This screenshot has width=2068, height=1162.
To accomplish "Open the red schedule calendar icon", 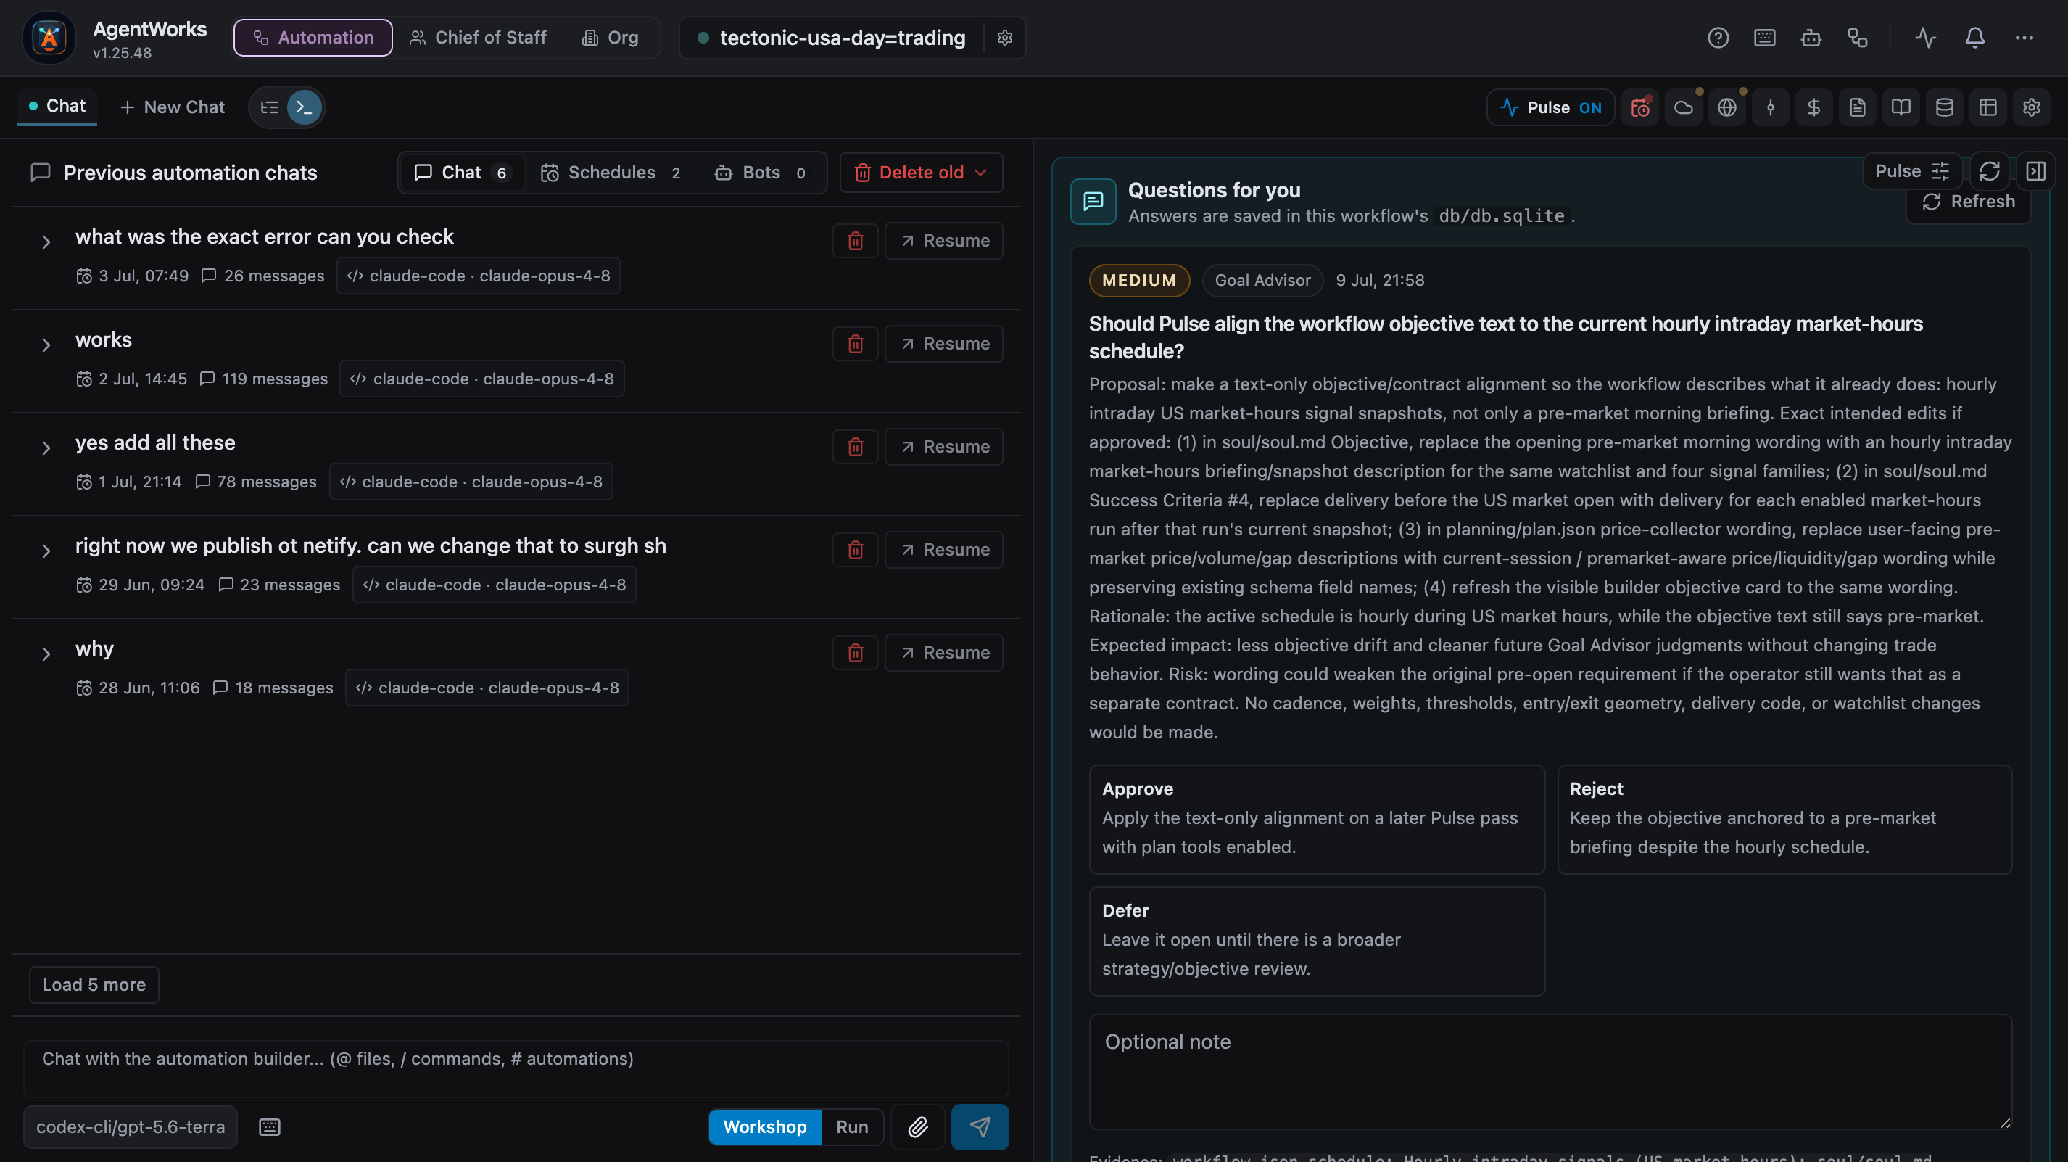I will tap(1640, 107).
